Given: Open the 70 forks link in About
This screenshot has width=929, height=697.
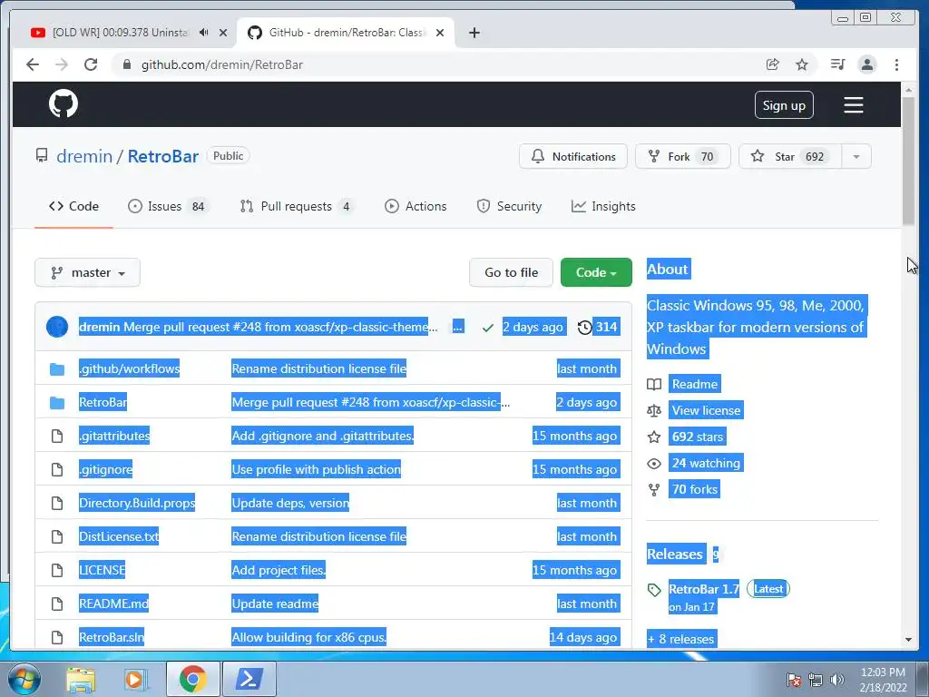Looking at the screenshot, I should click(694, 489).
